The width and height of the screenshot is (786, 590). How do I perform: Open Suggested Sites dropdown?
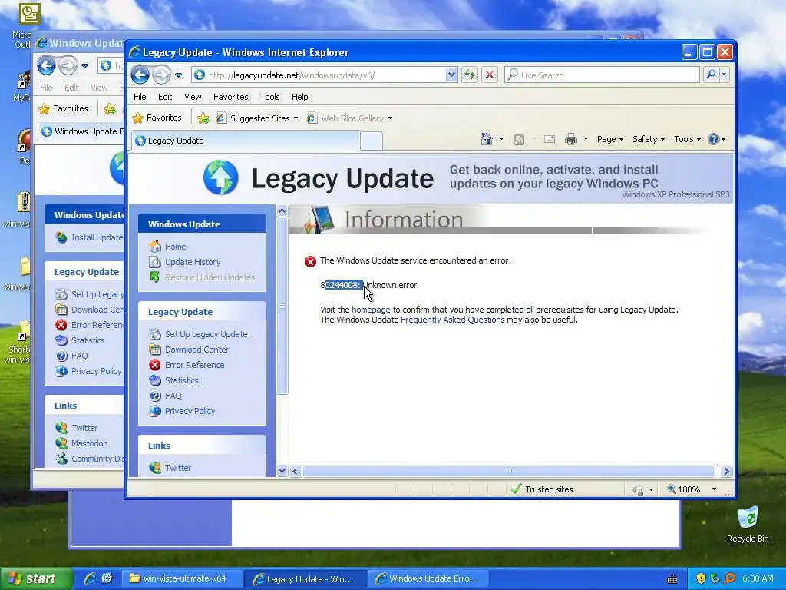[256, 118]
